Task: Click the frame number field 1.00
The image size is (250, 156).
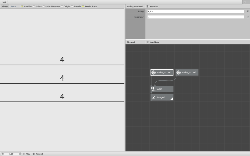Action: coord(11,154)
